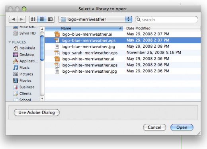Select file name logo-white-merriweather.jpg
The image size is (207, 149).
click(89, 71)
